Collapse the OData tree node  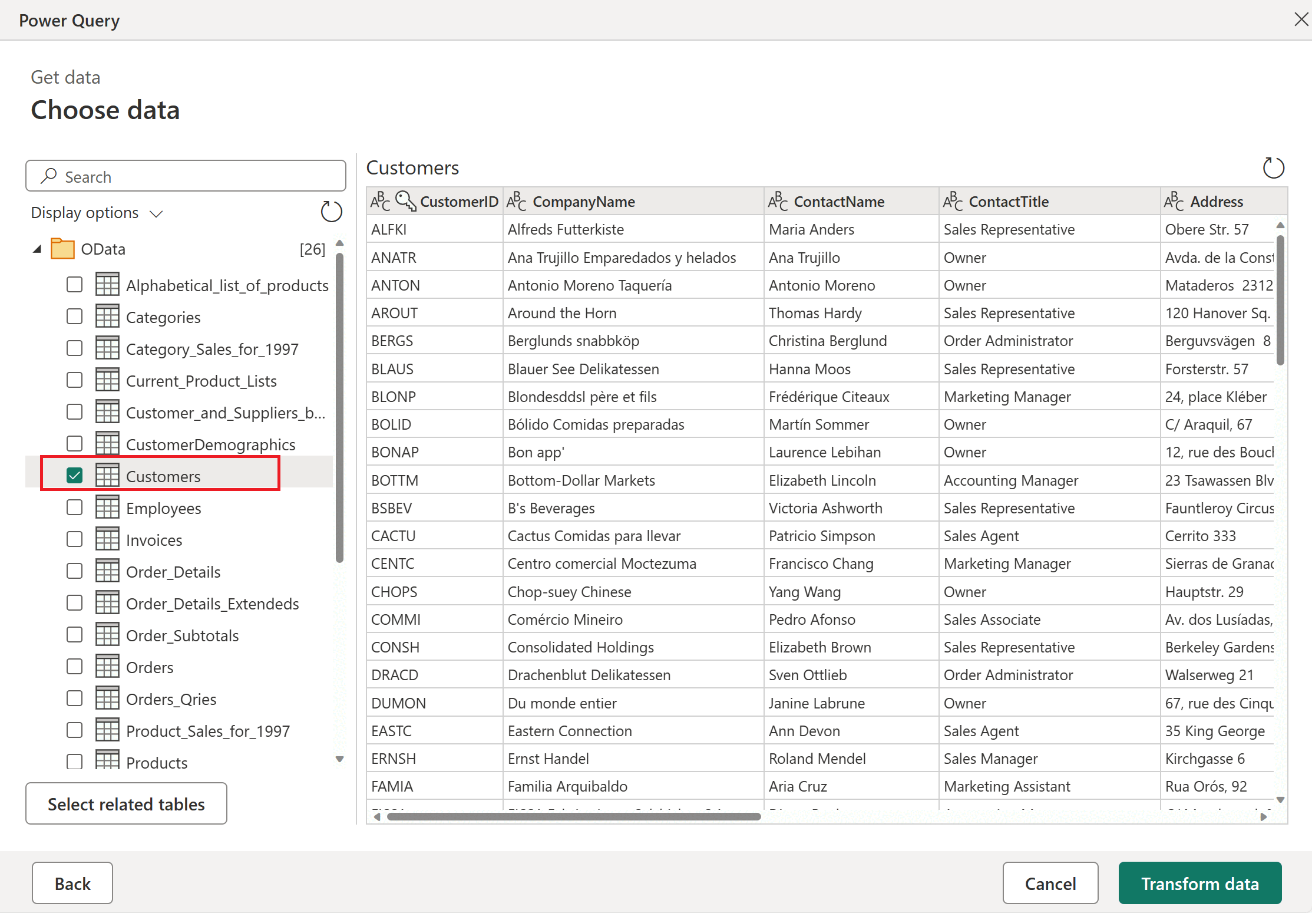point(37,249)
